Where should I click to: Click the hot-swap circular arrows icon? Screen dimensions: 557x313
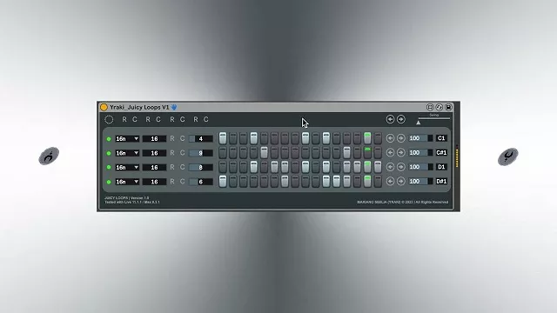tap(440, 107)
